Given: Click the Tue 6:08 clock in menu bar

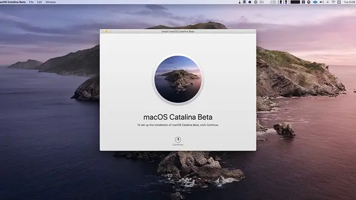Looking at the screenshot, I should pos(350,2).
